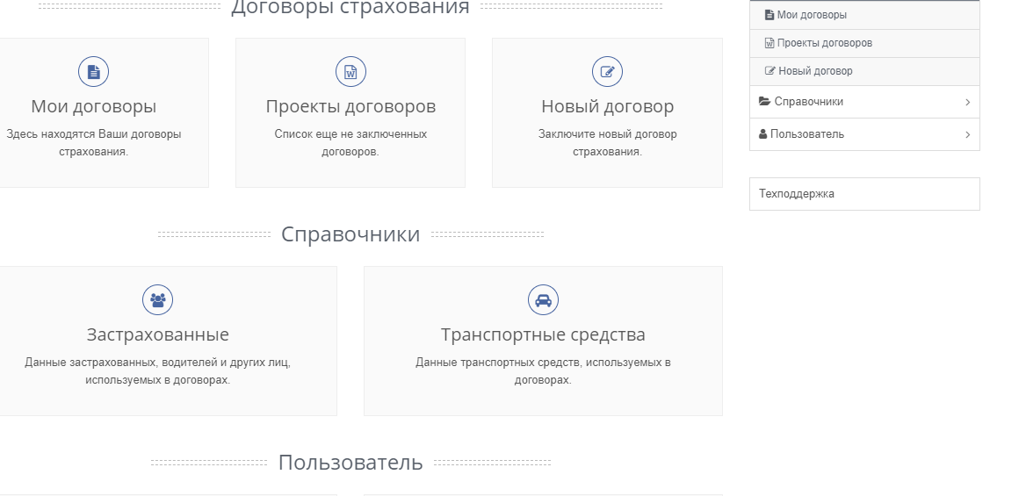Open Проекты договоров from the sidebar menu

click(x=864, y=43)
